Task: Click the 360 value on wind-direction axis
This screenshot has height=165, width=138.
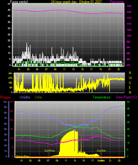Action: click(10, 73)
